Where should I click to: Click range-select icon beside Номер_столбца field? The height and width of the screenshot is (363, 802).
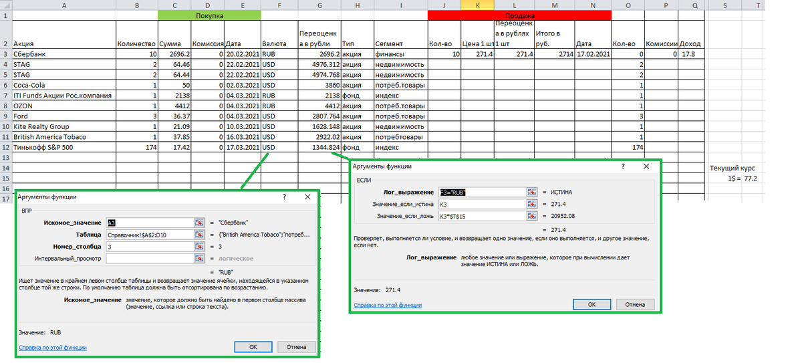(x=199, y=247)
